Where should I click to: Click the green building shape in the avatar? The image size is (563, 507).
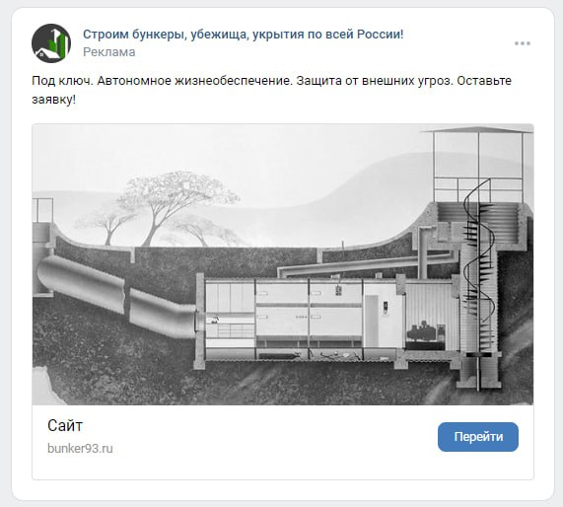[x=59, y=43]
